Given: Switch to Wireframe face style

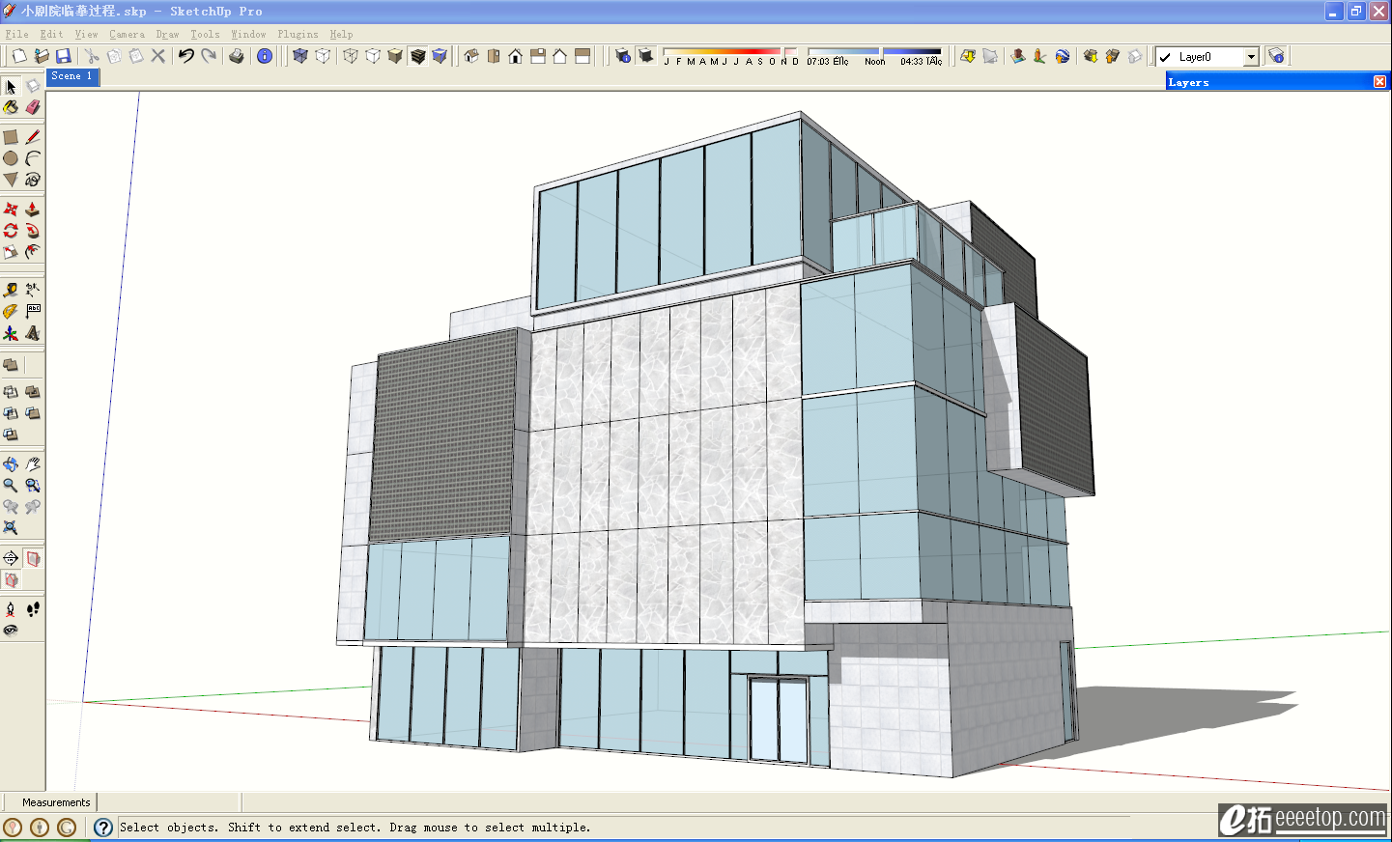Looking at the screenshot, I should pyautogui.click(x=351, y=56).
